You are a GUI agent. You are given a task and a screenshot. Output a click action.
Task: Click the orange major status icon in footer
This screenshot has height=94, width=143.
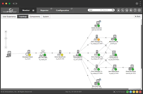pos(137,92)
